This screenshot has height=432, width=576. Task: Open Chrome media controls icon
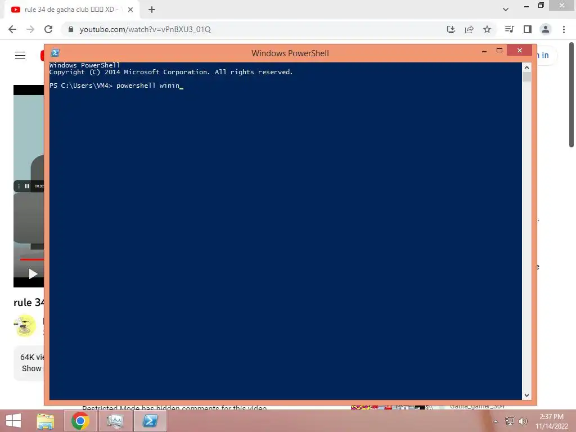pos(509,29)
